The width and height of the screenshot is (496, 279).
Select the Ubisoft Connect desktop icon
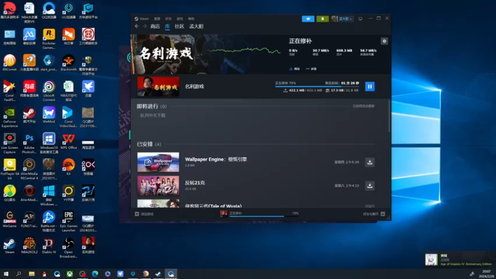[49, 91]
